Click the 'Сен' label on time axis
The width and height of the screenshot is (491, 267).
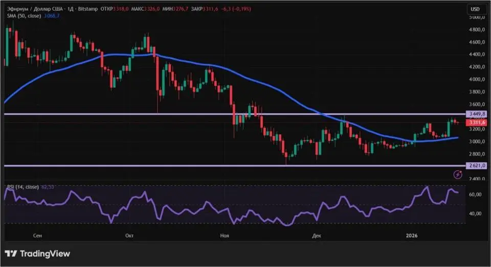pyautogui.click(x=37, y=235)
